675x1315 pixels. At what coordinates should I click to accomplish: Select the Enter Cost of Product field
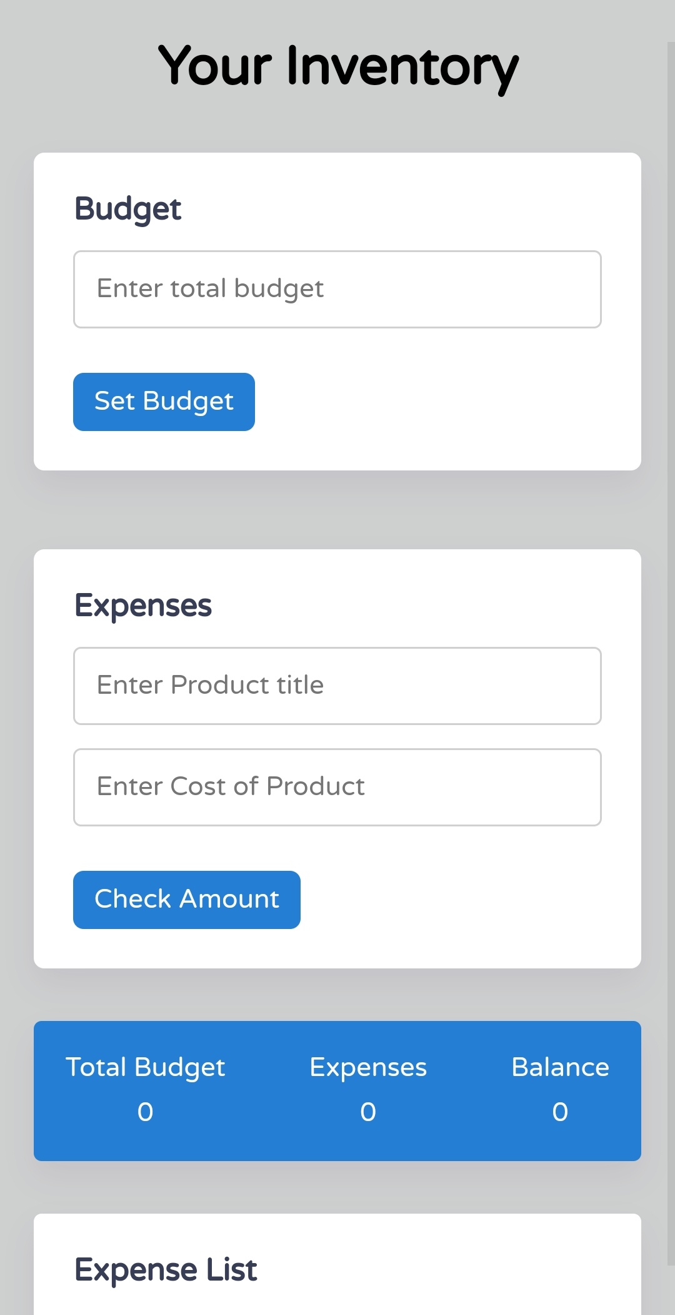click(x=337, y=786)
